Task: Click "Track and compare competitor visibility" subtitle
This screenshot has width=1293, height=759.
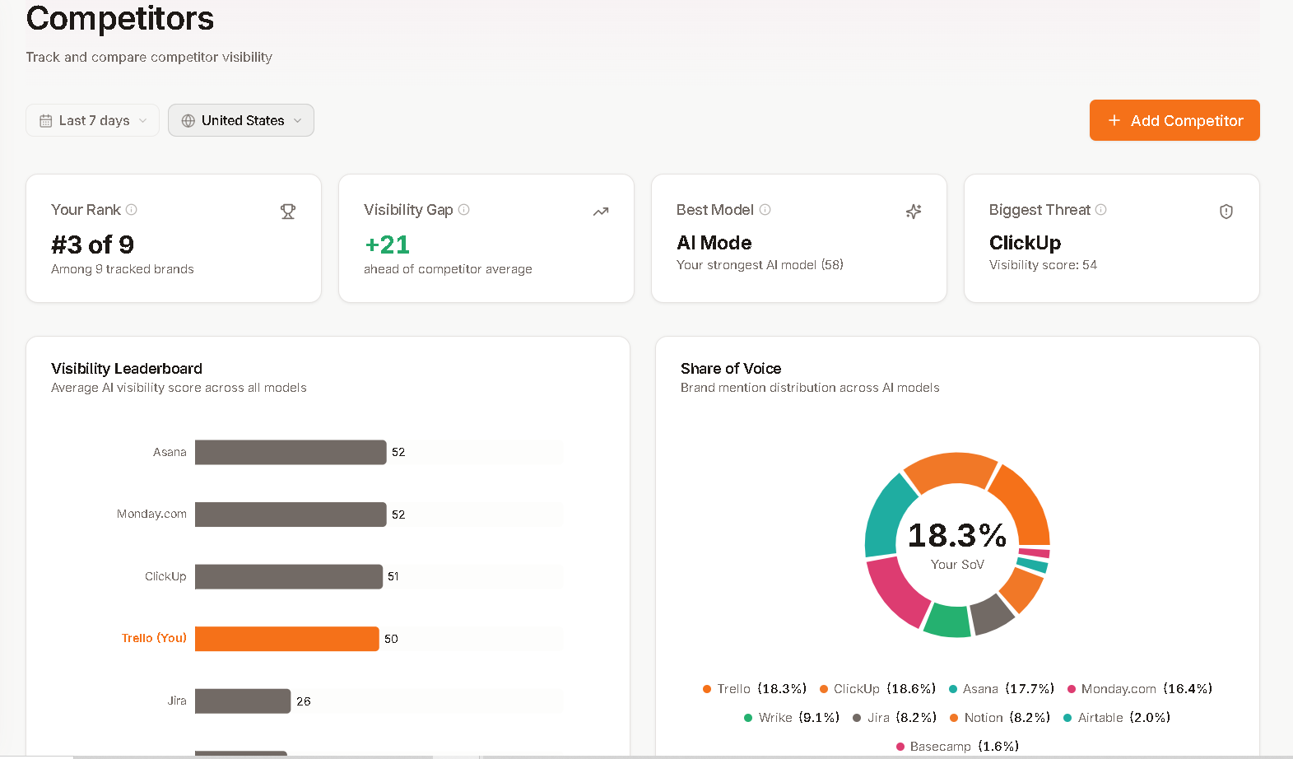Action: pos(149,57)
